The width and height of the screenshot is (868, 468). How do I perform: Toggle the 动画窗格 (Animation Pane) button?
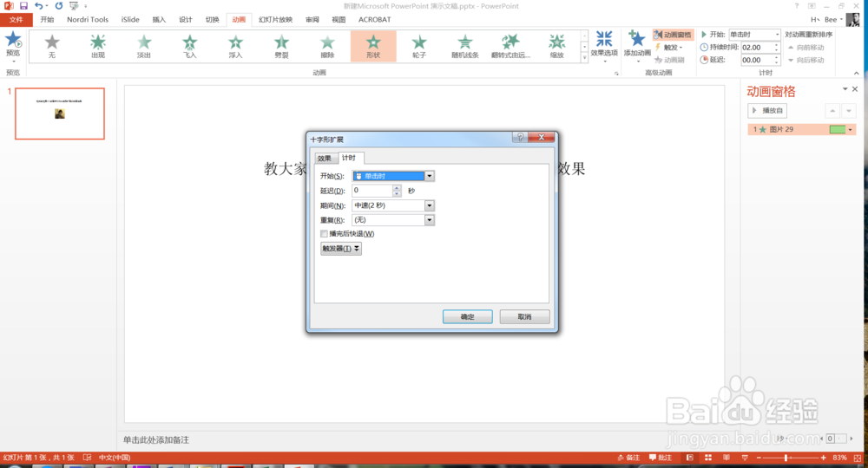point(674,35)
